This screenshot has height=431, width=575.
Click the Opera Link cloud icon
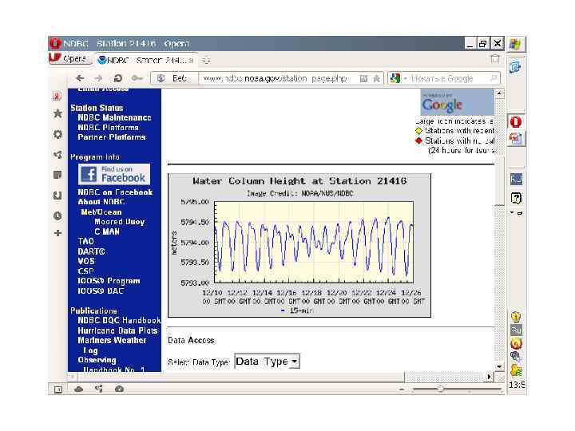point(78,389)
